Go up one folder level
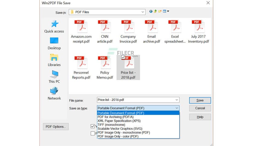 tap(155, 11)
